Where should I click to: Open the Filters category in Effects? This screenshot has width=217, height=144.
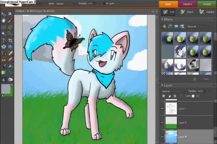164,26
